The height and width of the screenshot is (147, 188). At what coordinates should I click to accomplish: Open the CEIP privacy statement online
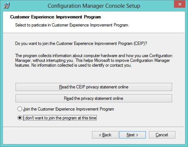pyautogui.click(x=94, y=87)
